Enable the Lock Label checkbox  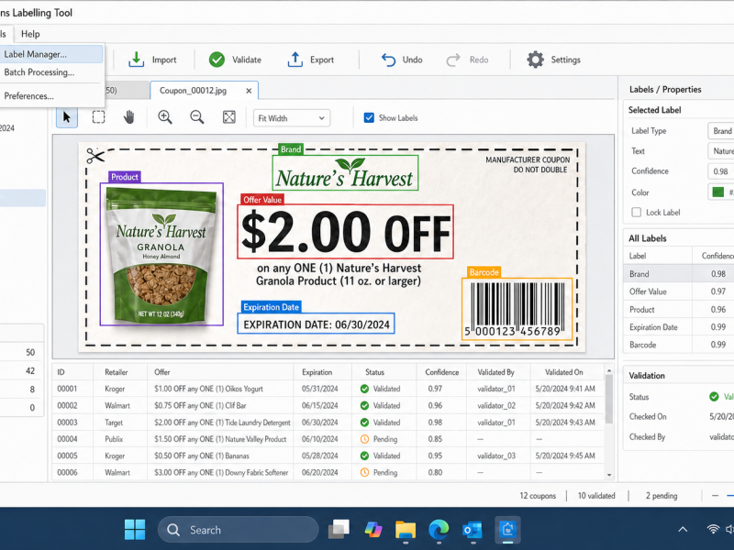[x=636, y=213]
